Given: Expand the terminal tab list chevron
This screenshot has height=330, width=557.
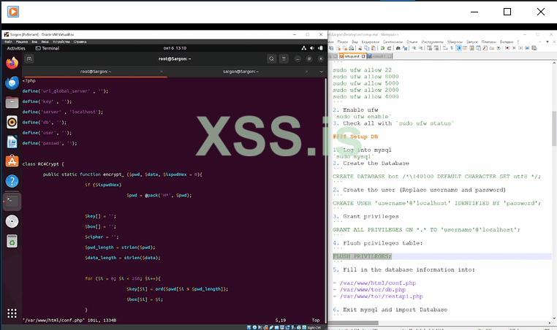Looking at the screenshot, I should (x=320, y=72).
